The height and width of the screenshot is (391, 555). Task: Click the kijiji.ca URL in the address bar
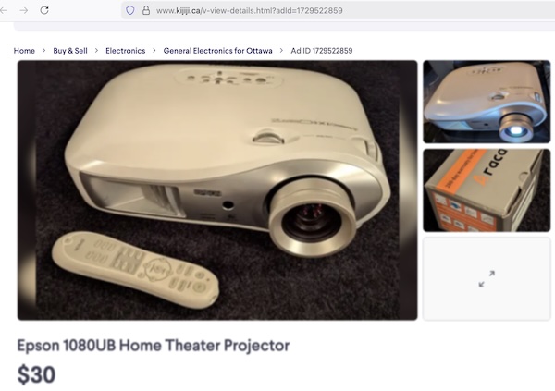point(249,10)
